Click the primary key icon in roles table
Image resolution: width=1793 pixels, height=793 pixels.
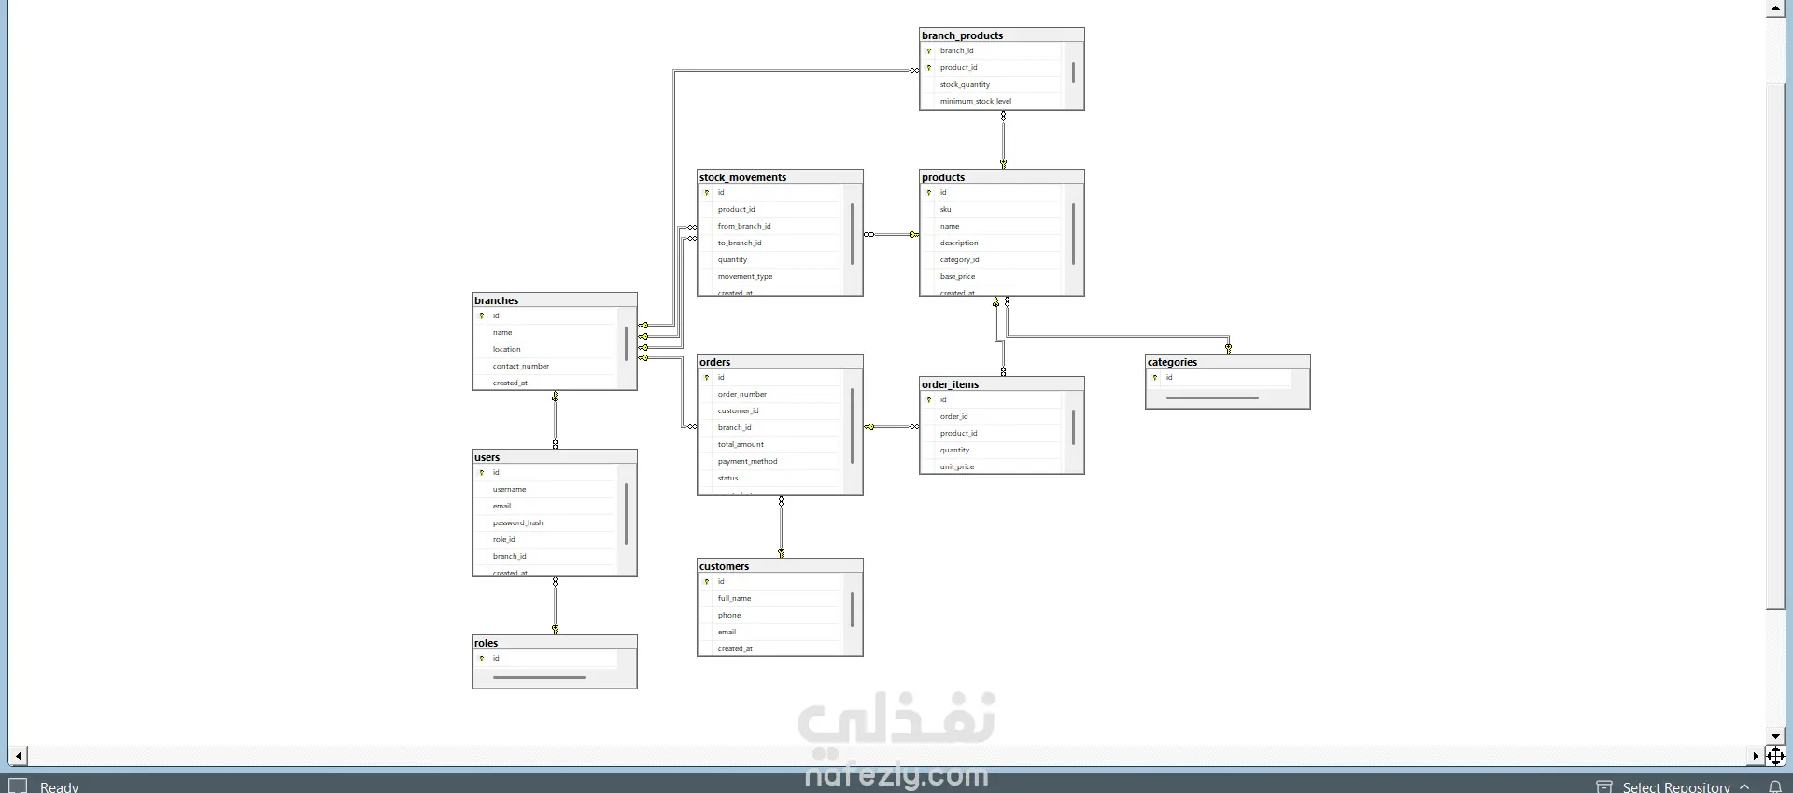coord(482,659)
